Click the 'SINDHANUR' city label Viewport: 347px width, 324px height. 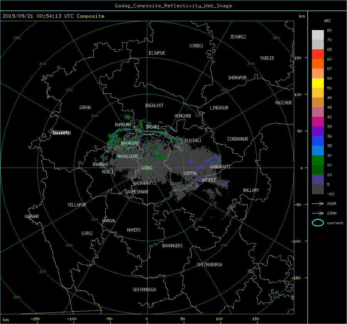[x=238, y=139]
